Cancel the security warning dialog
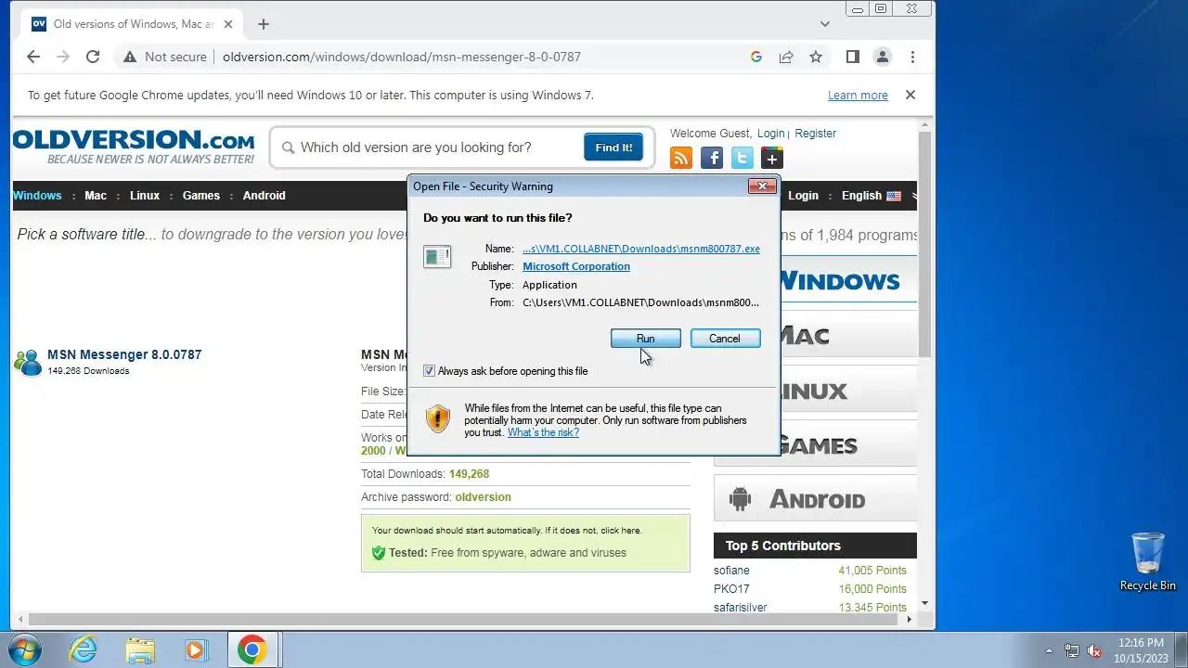The width and height of the screenshot is (1188, 668). coord(725,339)
